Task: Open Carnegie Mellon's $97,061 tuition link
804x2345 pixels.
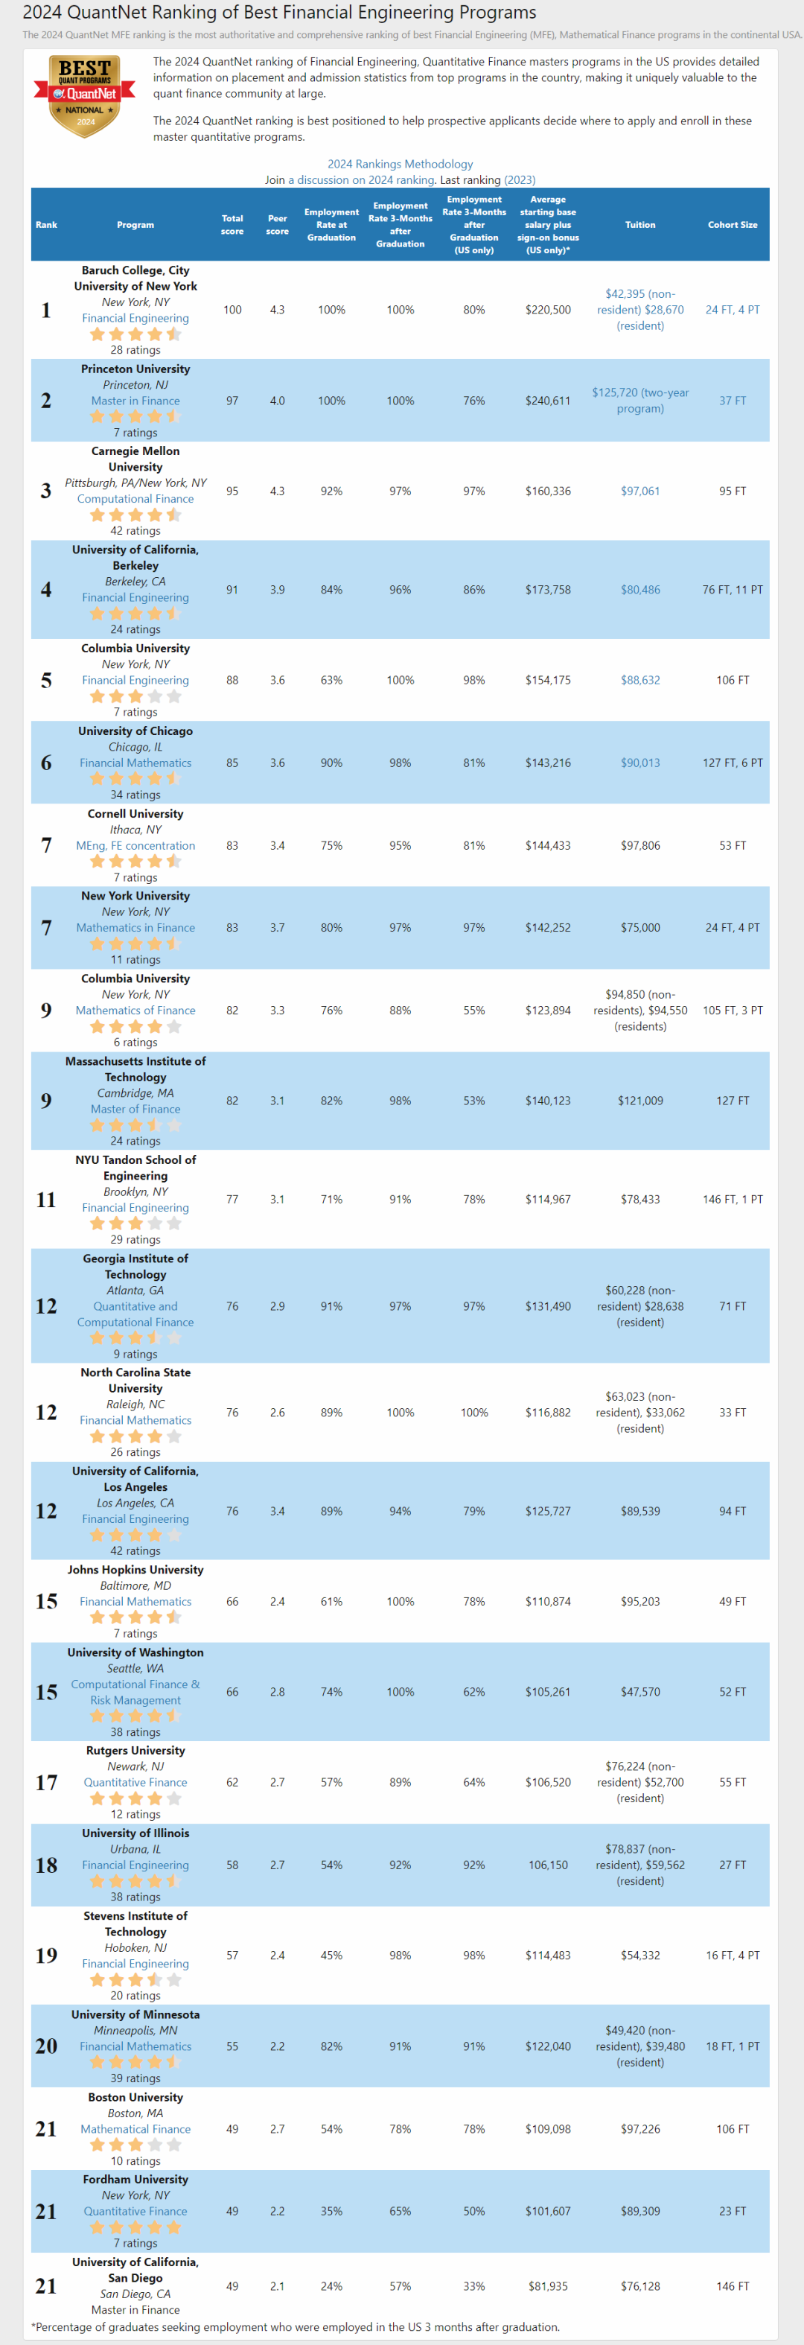Action: pyautogui.click(x=640, y=491)
